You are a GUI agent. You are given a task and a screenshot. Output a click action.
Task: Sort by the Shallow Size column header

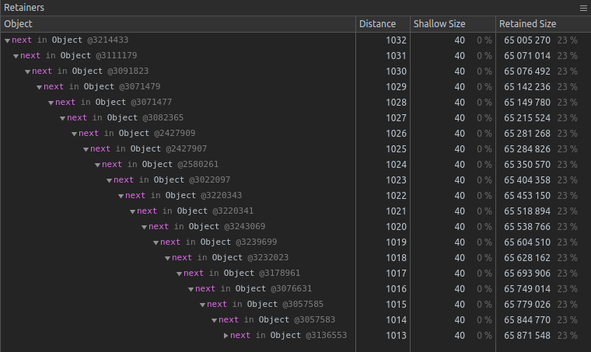[453, 24]
